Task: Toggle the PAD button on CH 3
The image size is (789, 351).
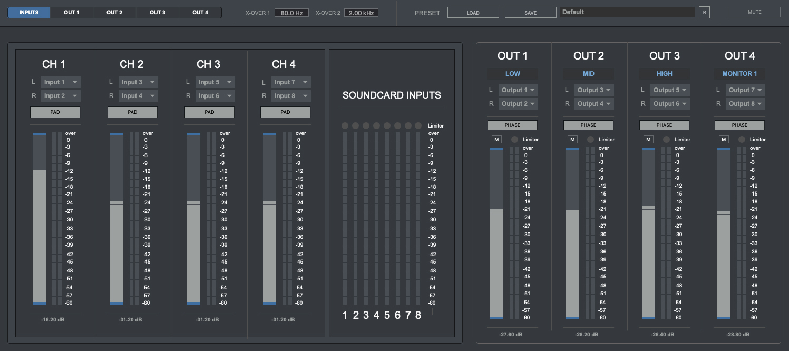Action: (209, 112)
